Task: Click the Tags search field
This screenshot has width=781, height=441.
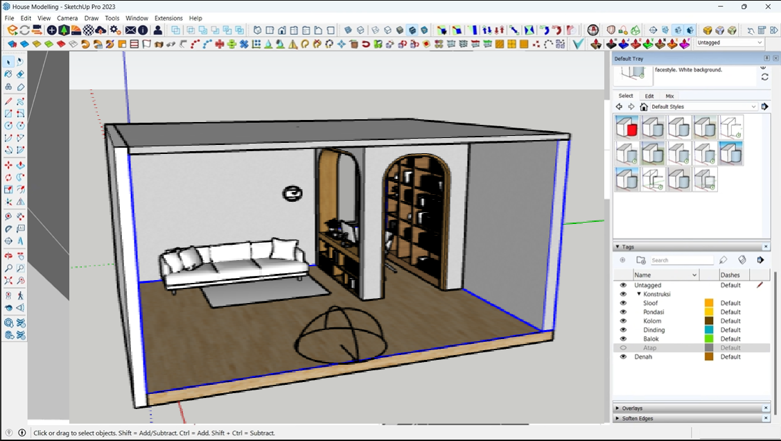Action: click(x=682, y=260)
